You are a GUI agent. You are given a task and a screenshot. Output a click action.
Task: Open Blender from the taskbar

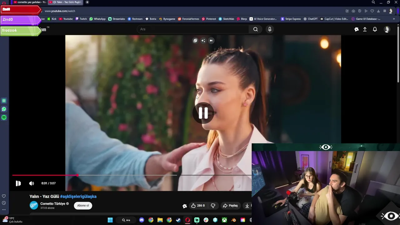233,220
